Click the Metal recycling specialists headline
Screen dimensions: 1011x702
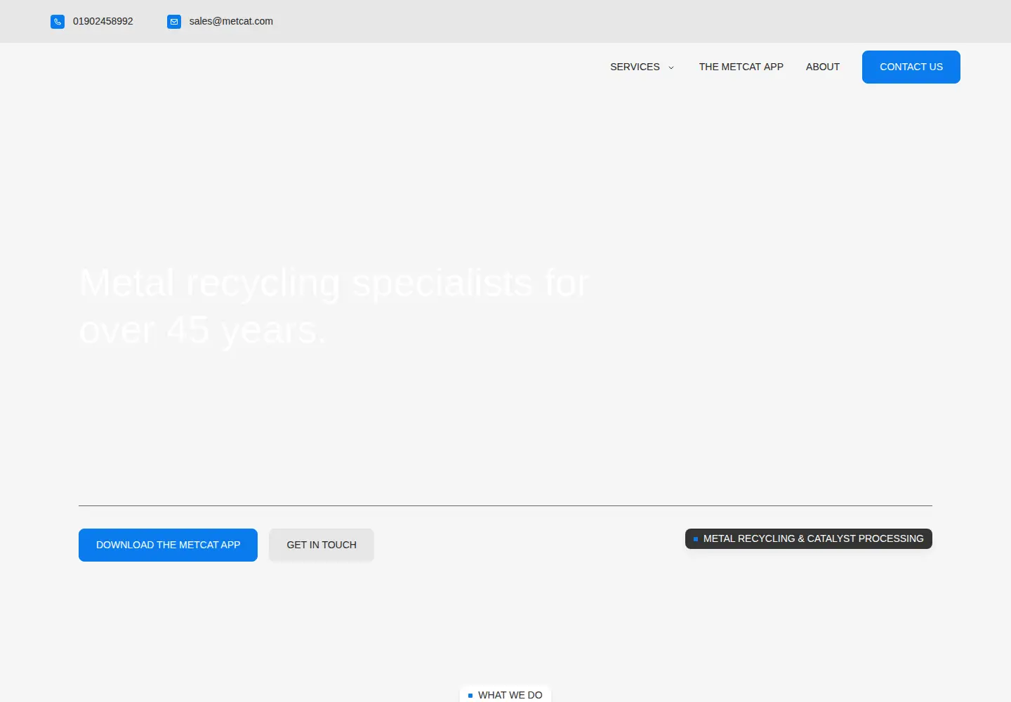tap(334, 306)
